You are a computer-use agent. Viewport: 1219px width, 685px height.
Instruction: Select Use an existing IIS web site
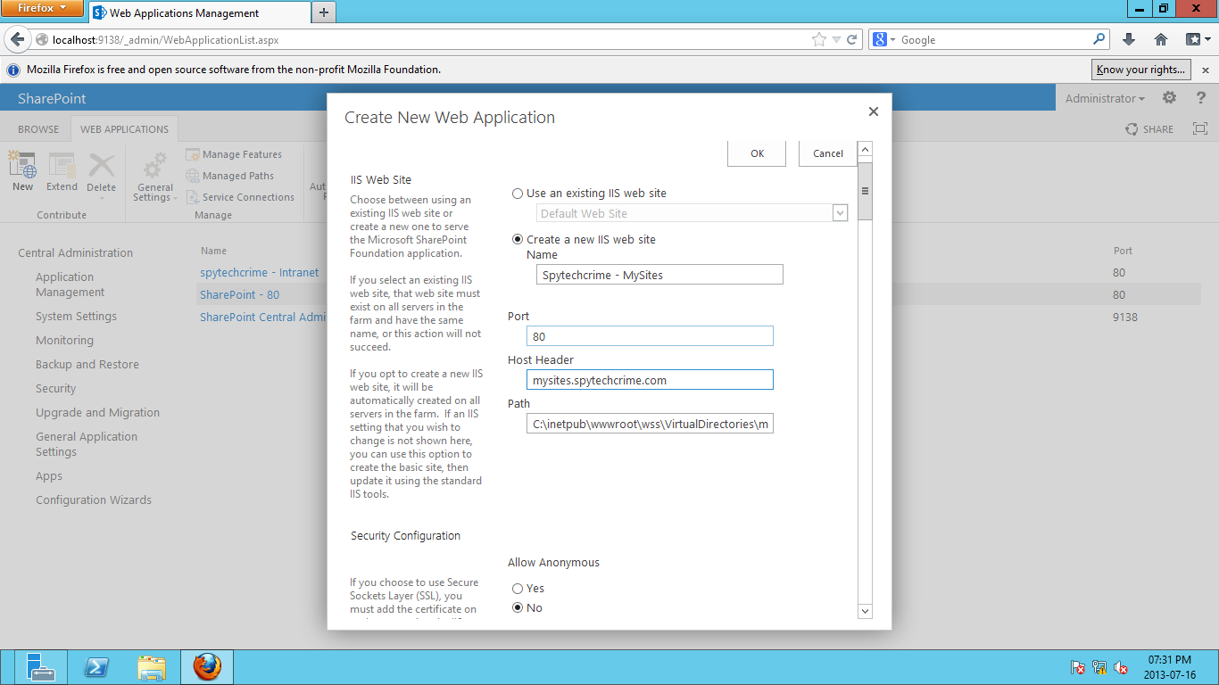(x=518, y=194)
